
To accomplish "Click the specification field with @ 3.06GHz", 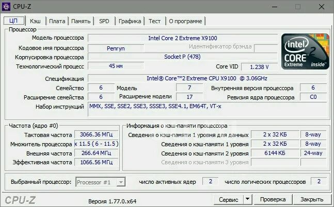I will pos(207,78).
